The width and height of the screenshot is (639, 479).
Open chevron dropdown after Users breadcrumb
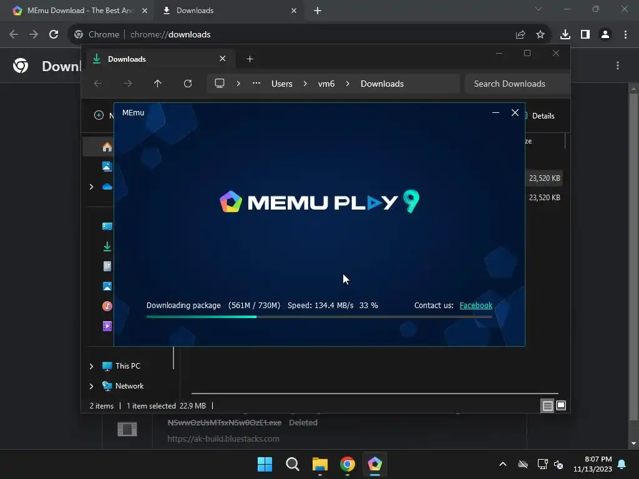click(x=305, y=84)
